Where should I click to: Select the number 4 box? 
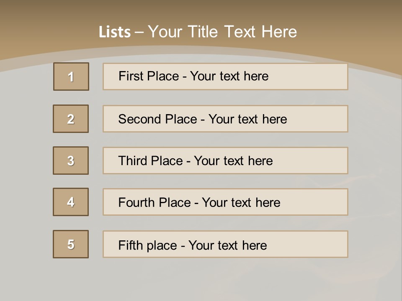click(71, 202)
